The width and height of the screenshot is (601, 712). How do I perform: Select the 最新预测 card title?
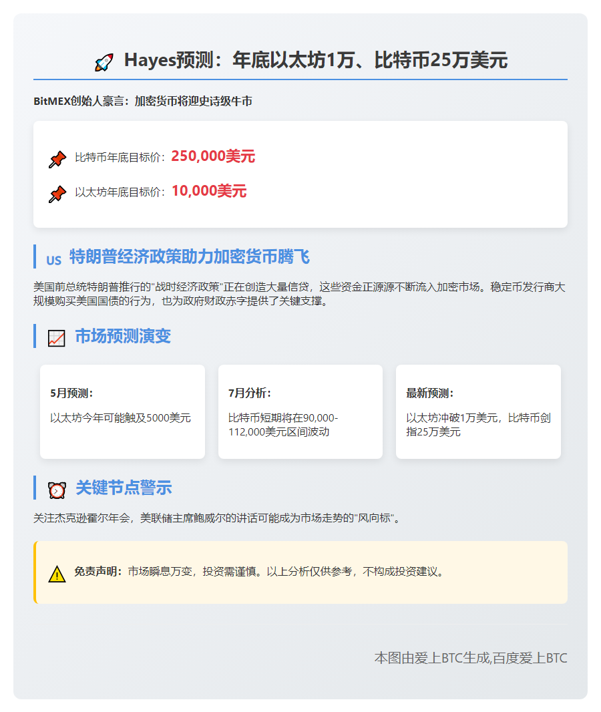[429, 393]
